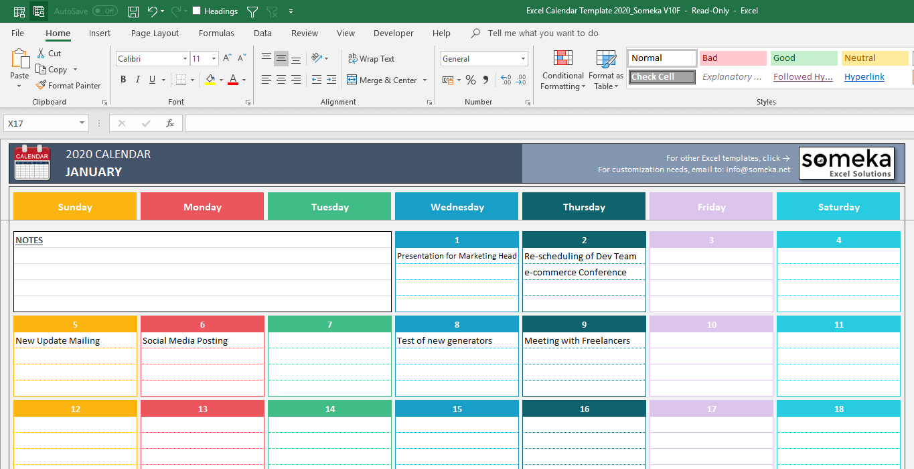Select the Monday header cell

(x=202, y=206)
